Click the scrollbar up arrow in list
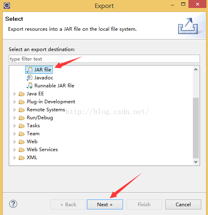Screen dimensions: 208x215 (x=196, y=69)
